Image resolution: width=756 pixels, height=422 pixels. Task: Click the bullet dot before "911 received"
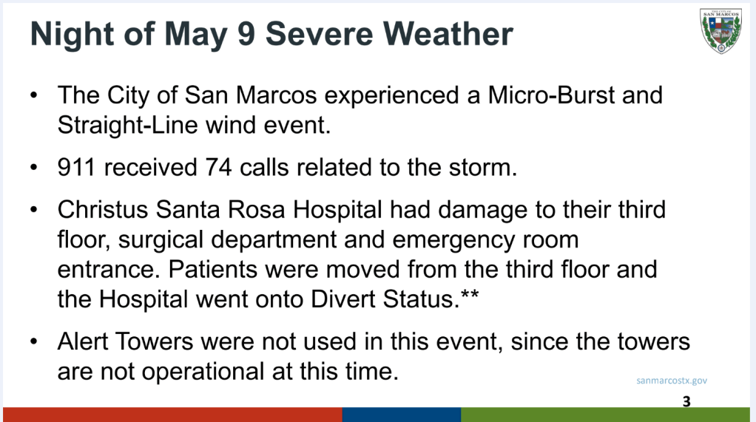click(35, 168)
